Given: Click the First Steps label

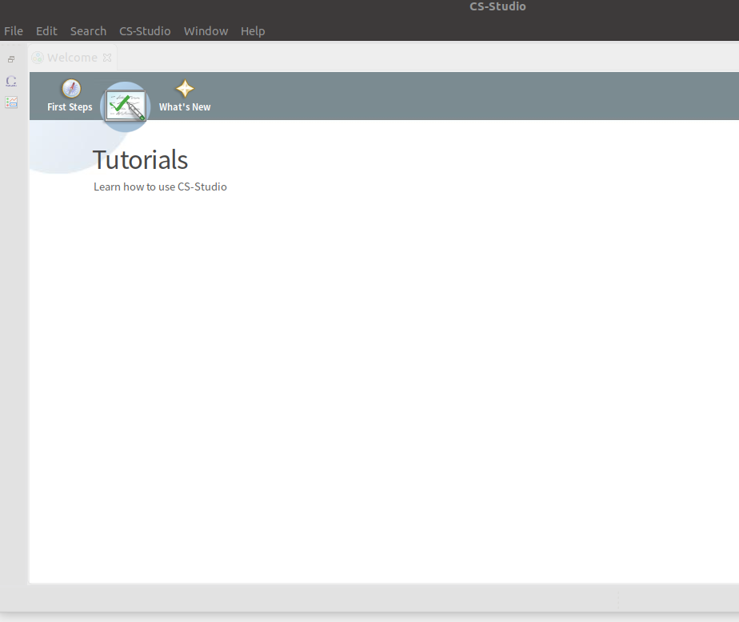Looking at the screenshot, I should [x=70, y=107].
